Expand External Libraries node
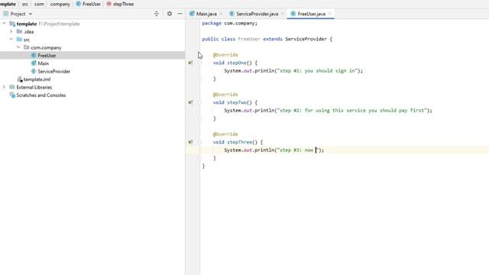The width and height of the screenshot is (489, 275). point(4,87)
